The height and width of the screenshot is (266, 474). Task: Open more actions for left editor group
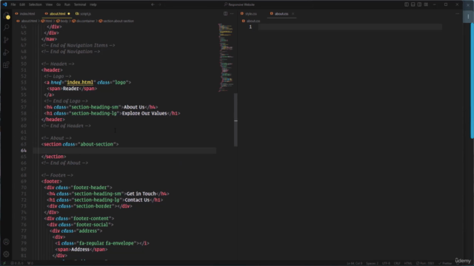pyautogui.click(x=232, y=13)
